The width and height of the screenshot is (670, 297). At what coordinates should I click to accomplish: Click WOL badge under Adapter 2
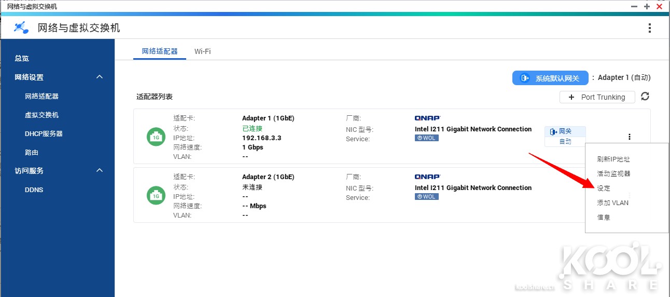coord(427,197)
